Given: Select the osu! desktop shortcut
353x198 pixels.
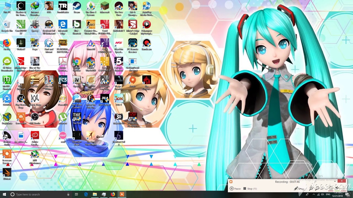Looking at the screenshot, I should tap(63, 137).
